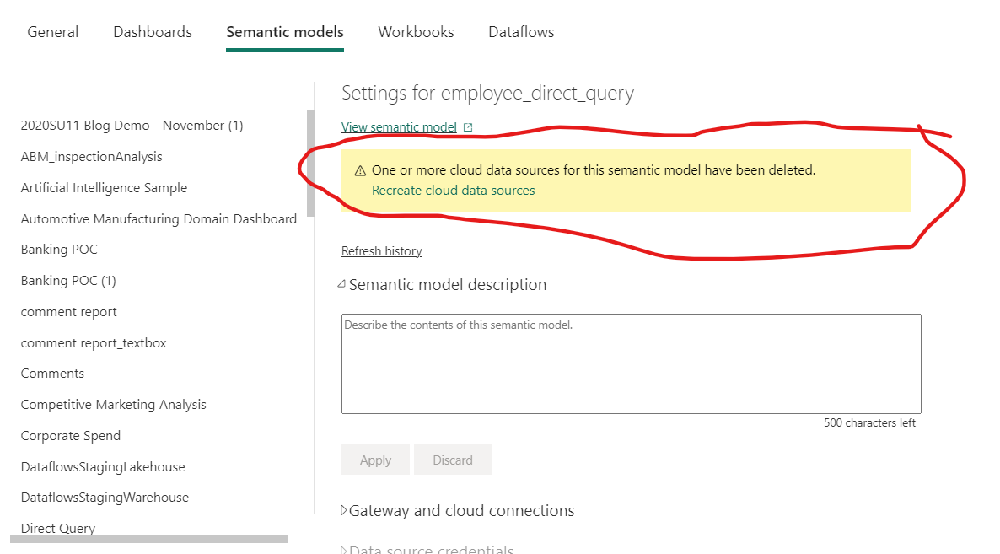Select Automotive Manufacturing Domain Dashboard

click(159, 219)
